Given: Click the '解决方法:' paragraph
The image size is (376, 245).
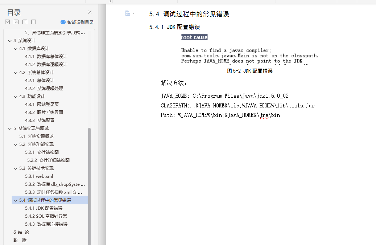Looking at the screenshot, I should (174, 83).
